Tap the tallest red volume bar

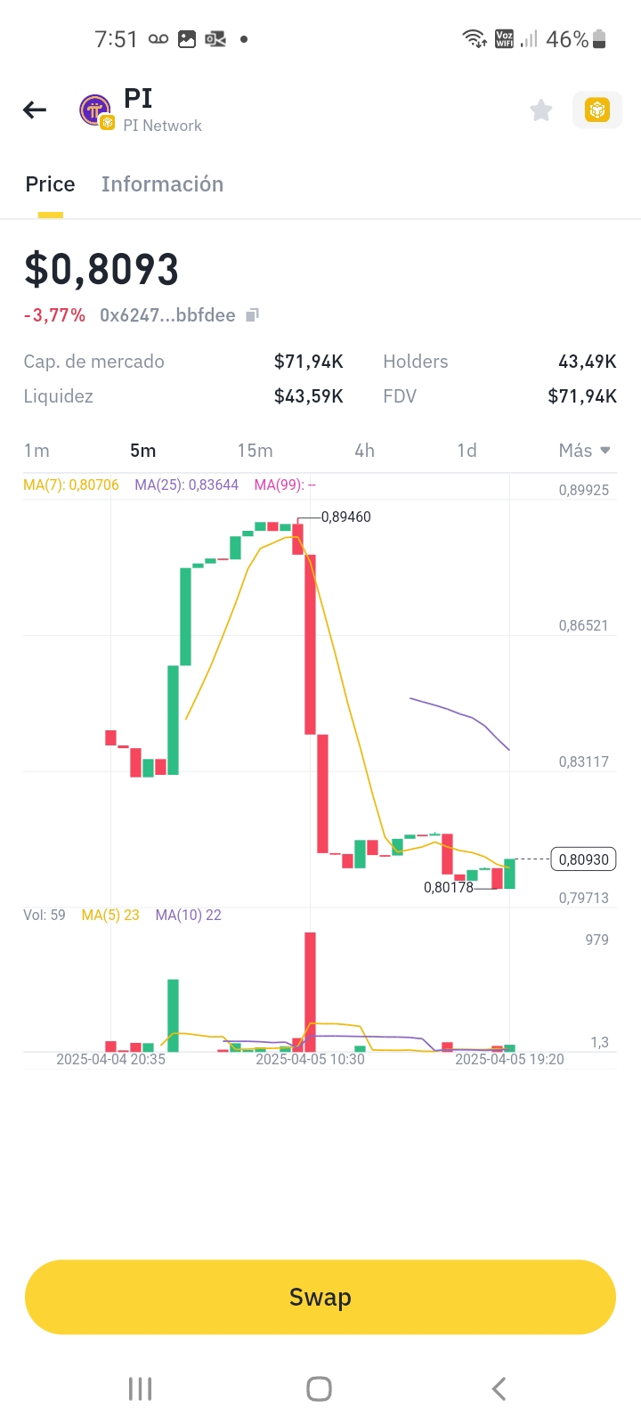[x=310, y=990]
